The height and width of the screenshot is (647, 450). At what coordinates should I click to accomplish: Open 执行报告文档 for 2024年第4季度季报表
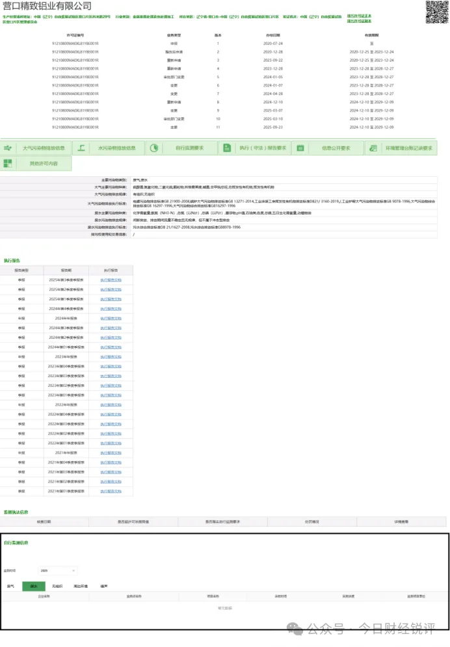[111, 309]
